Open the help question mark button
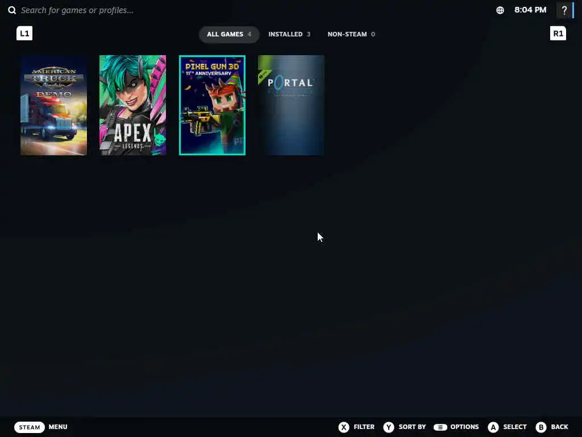 [x=564, y=10]
